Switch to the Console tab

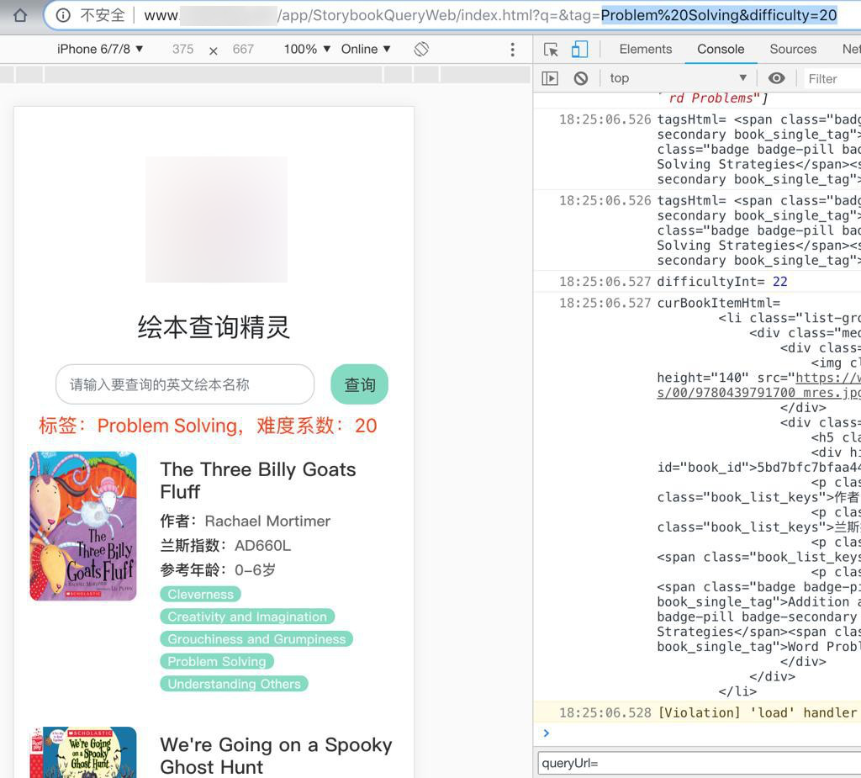[x=721, y=49]
